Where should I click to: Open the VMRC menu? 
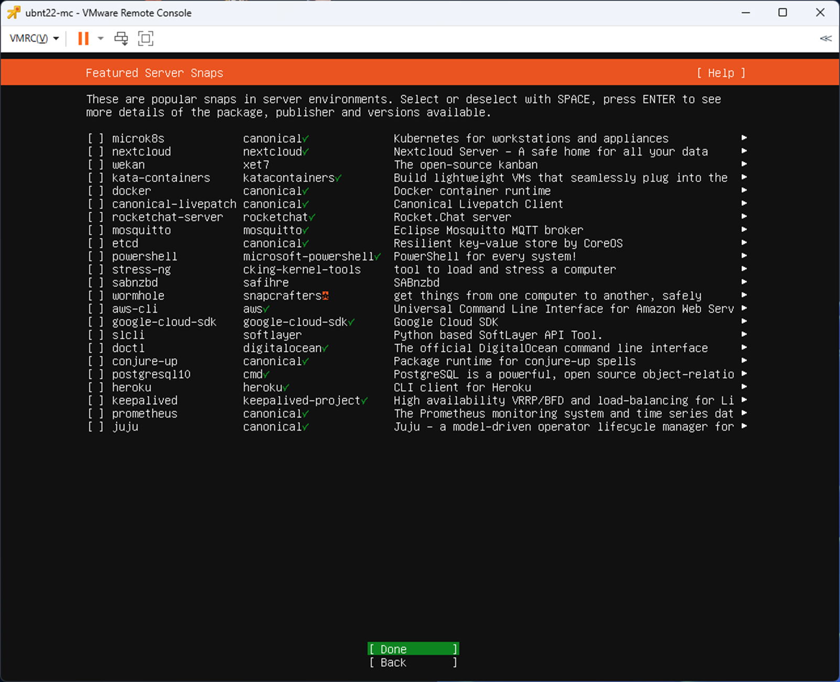34,38
